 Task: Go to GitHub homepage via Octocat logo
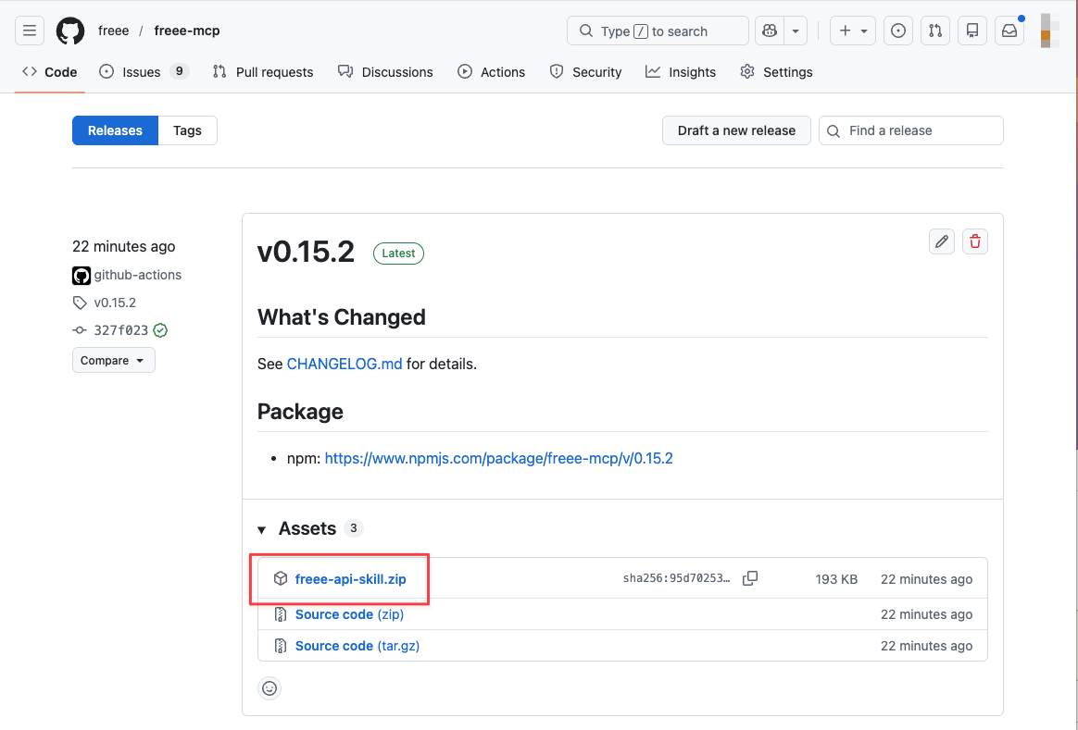coord(70,31)
